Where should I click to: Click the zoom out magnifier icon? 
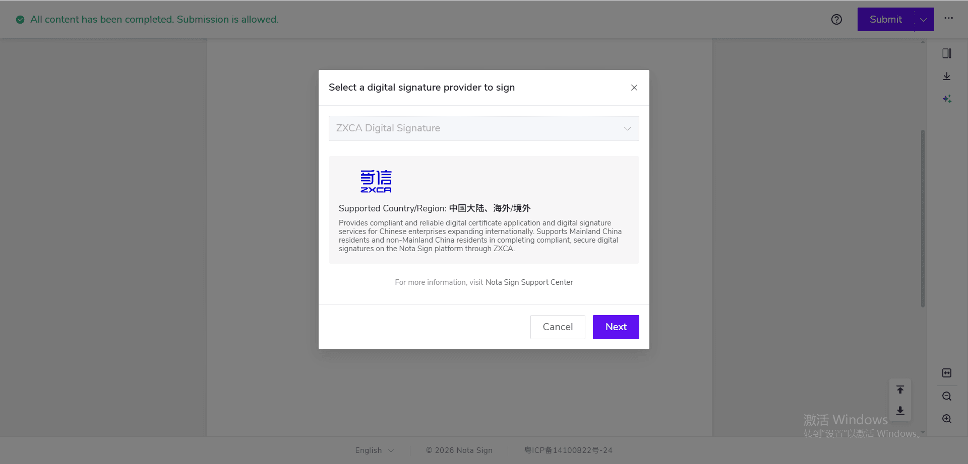(x=947, y=396)
